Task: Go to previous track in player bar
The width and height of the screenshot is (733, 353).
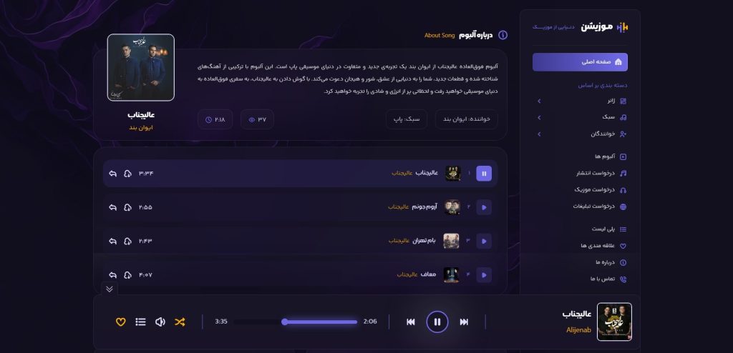Action: (x=410, y=322)
